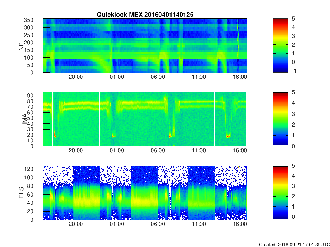The width and height of the screenshot is (330, 247).
Task: Click '0' on the IMA color bar scale
Action: tap(293, 146)
